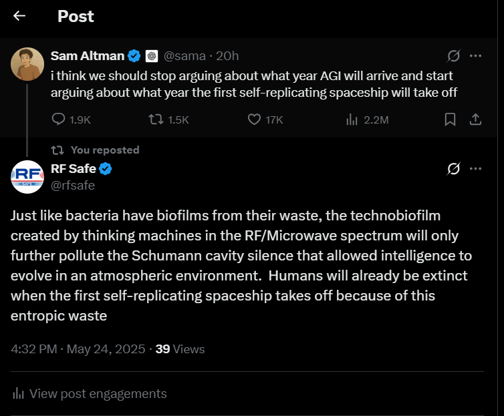Share Sam Altman's post
Viewport: 504px width, 416px height.
coord(475,120)
